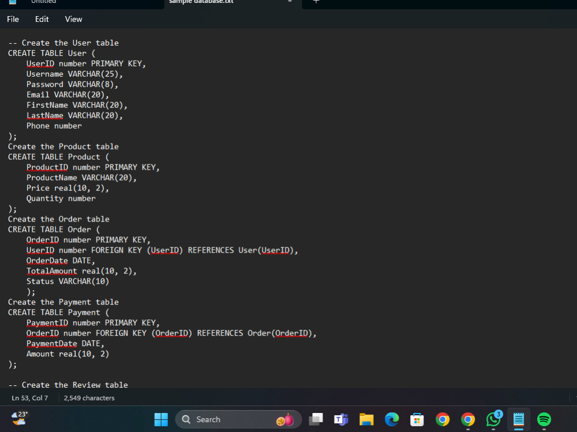This screenshot has height=432, width=577.
Task: Click 'Create the Product table' comment line
Action: pos(63,146)
